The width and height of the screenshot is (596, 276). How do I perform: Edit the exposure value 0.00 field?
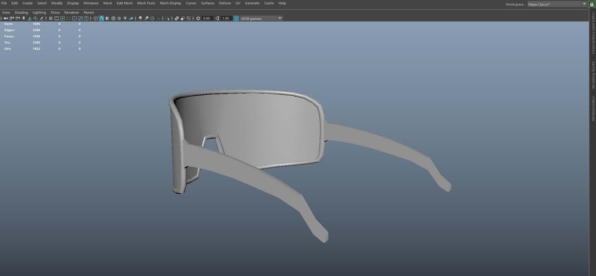click(x=207, y=18)
